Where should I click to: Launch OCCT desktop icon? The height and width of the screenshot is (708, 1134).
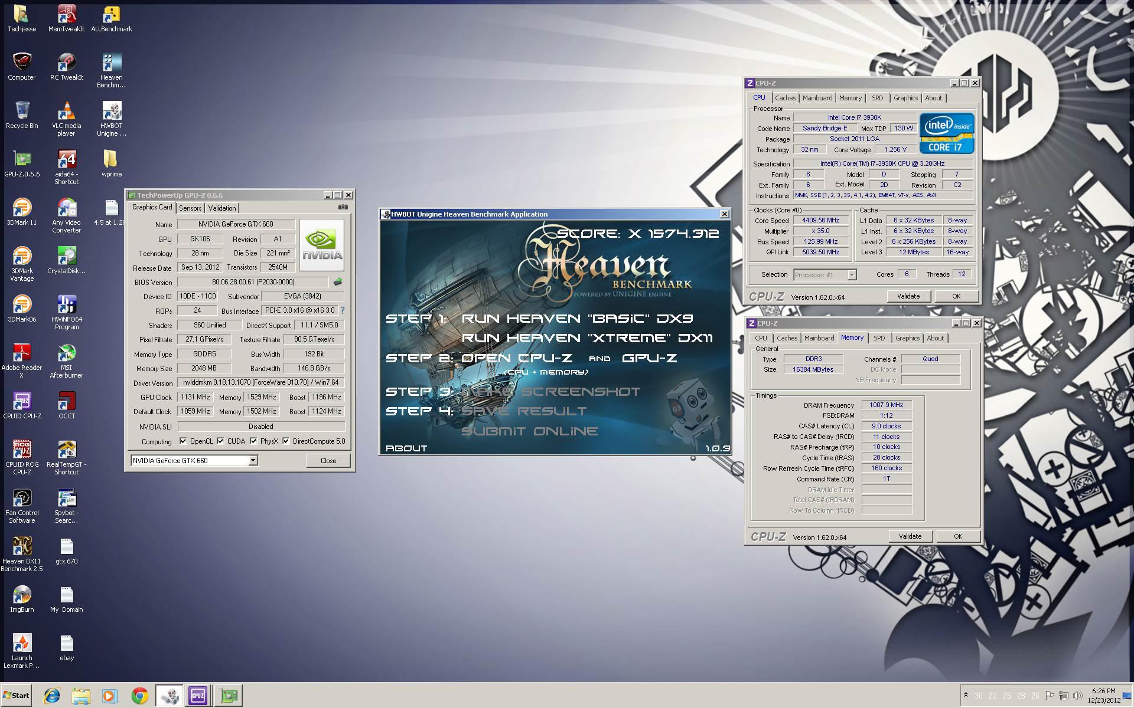(66, 405)
